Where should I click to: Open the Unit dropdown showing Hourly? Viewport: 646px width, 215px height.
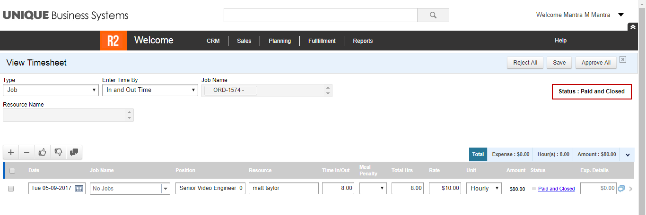pos(483,188)
